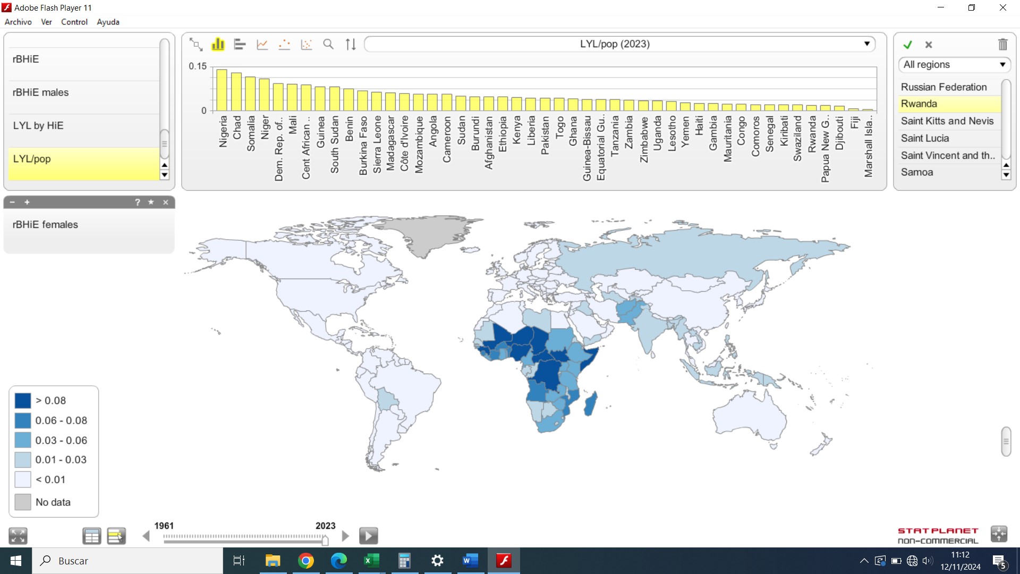Choose the LYL/pop indicator
The width and height of the screenshot is (1020, 574).
[x=83, y=164]
